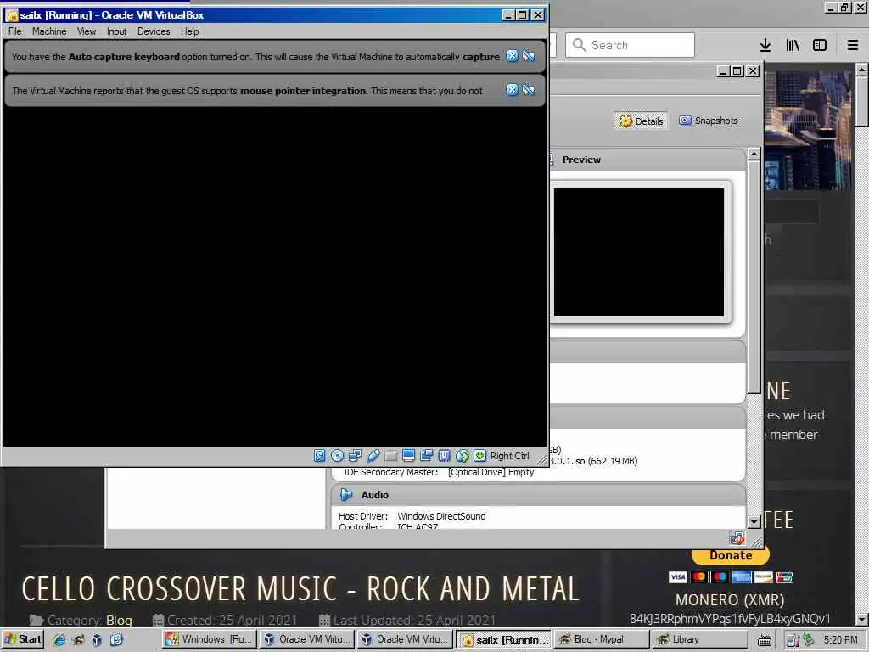Focus the browser Search field
869x652 pixels.
pyautogui.click(x=631, y=45)
